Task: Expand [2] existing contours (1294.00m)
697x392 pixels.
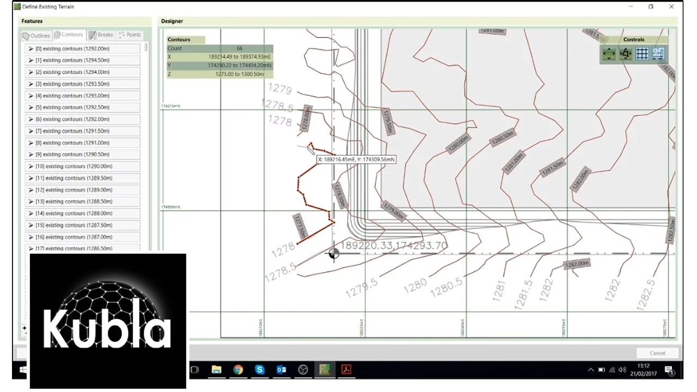Action: point(30,72)
